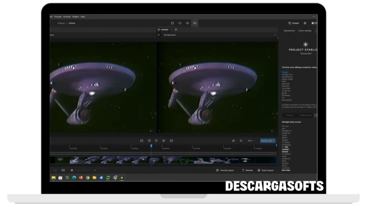Viewport: 367px width, 206px height.
Task: Click the bracketed trim icon below timeline
Action: (x=63, y=170)
